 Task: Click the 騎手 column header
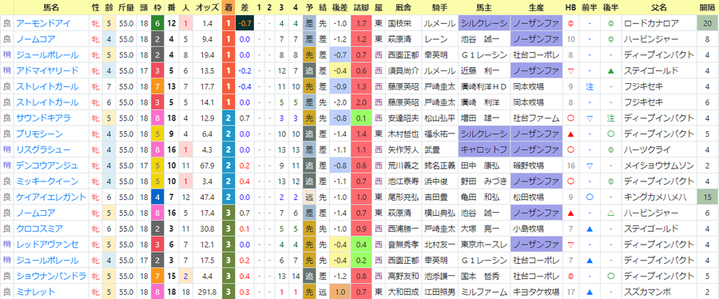[439, 7]
